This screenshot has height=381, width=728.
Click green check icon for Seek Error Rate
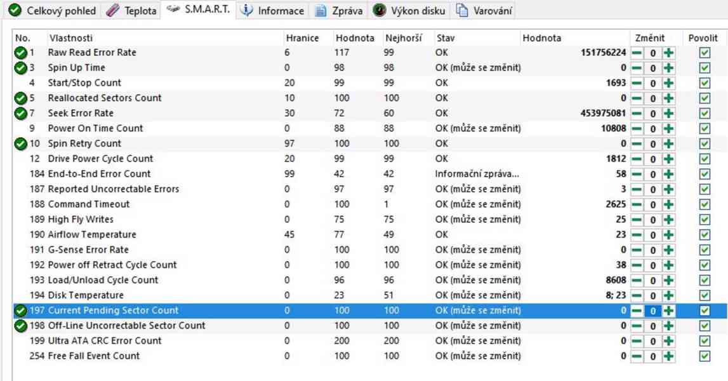(x=20, y=114)
